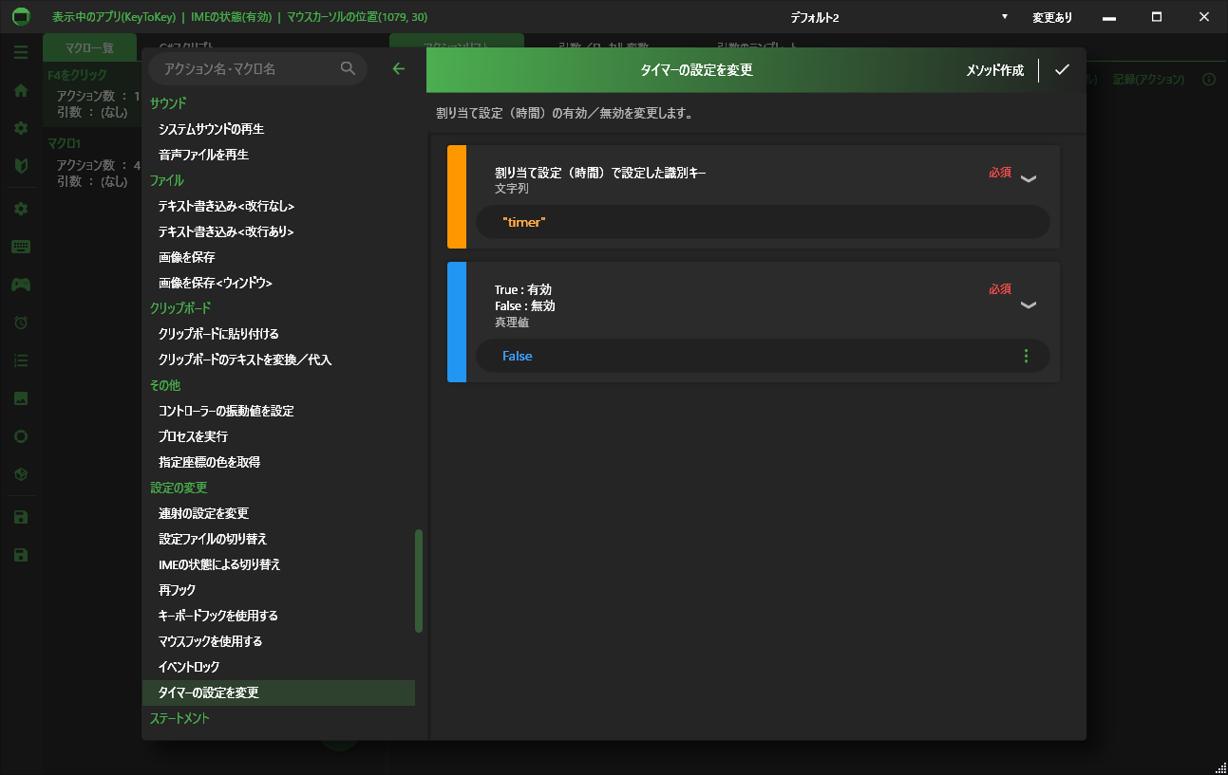Go to the Home screen via sidebar icon

pos(21,90)
